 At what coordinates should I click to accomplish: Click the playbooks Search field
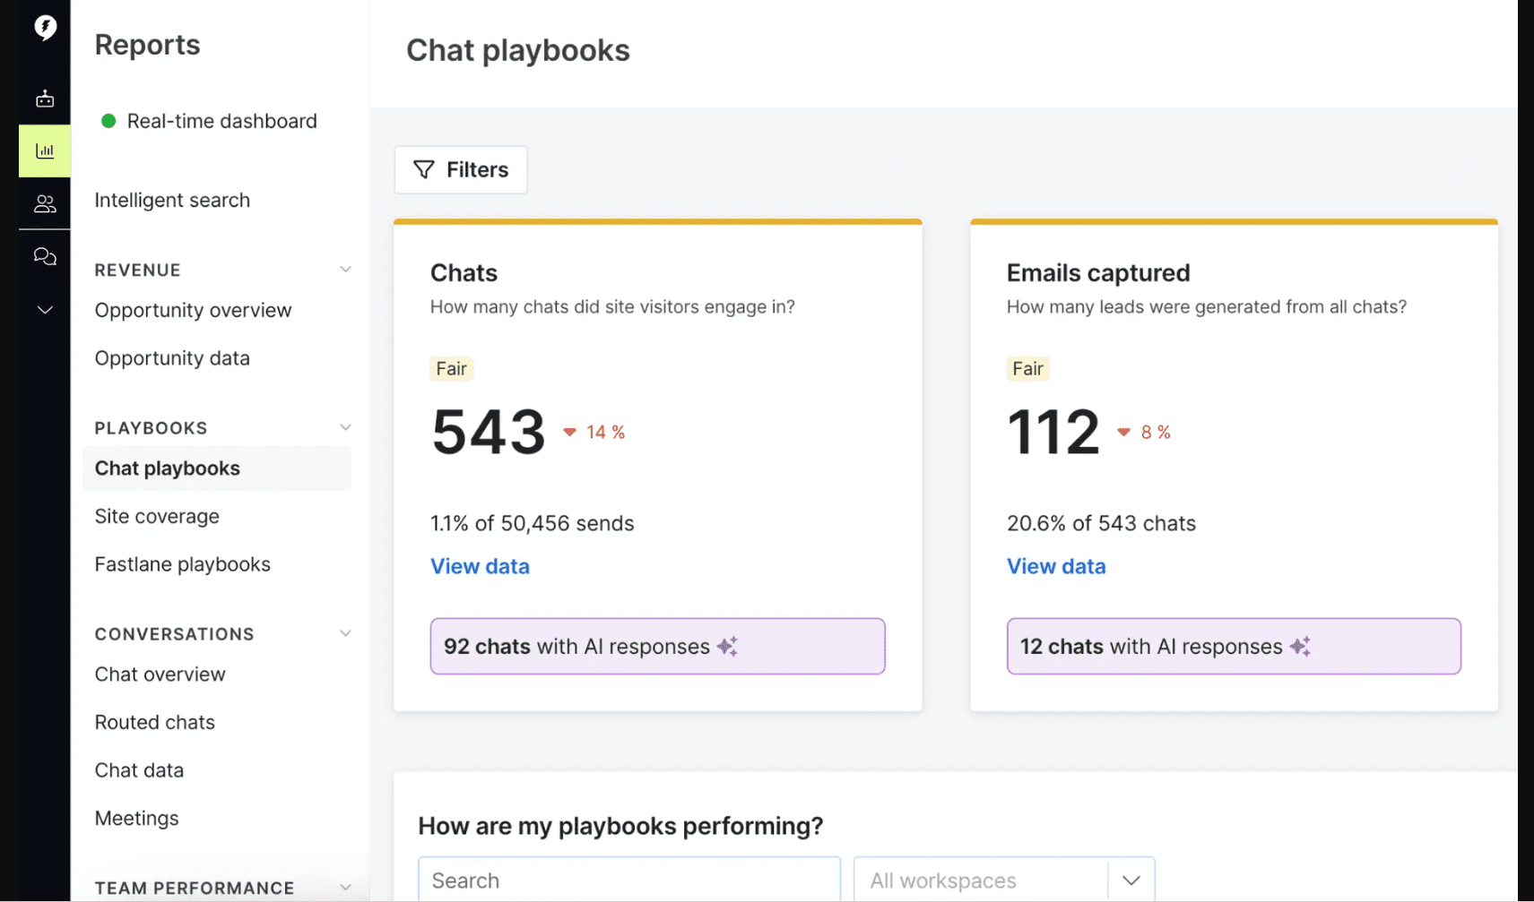[628, 880]
